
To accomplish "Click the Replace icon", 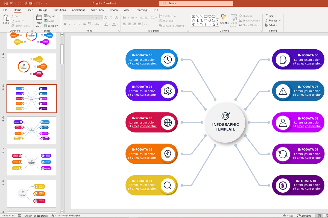I will coord(267,20).
